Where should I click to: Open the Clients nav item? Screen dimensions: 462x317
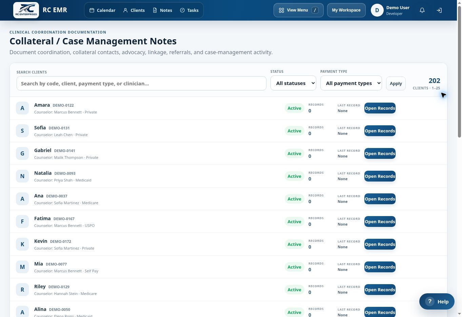(x=134, y=10)
